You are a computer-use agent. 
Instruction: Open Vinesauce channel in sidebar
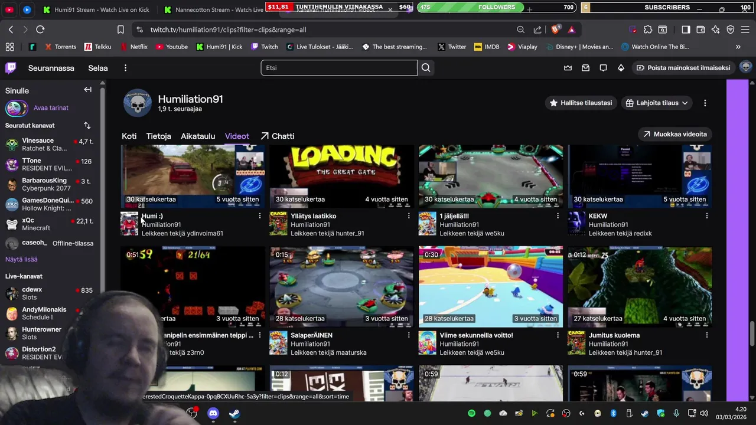50,145
